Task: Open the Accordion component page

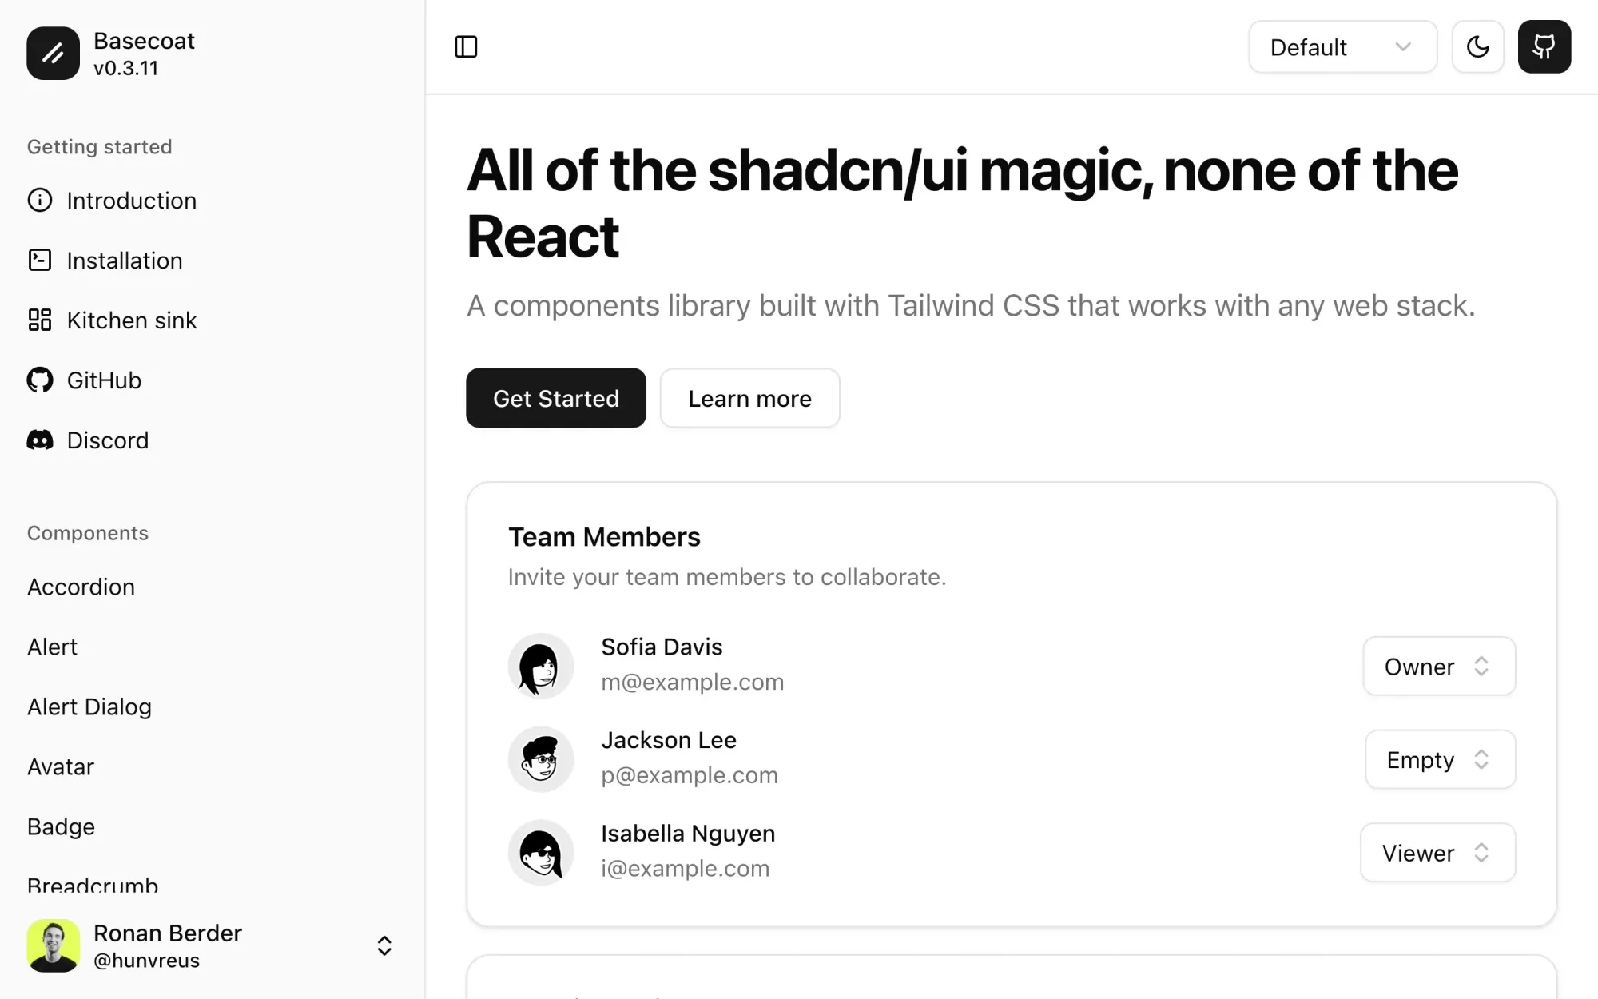Action: pyautogui.click(x=81, y=587)
